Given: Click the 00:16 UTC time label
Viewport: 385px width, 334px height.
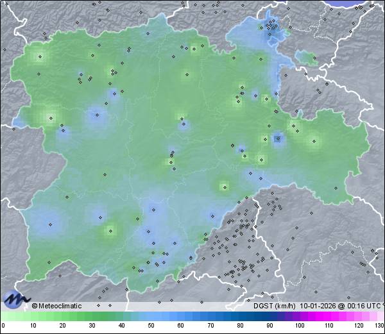Looking at the screenshot, I should coord(360,306).
